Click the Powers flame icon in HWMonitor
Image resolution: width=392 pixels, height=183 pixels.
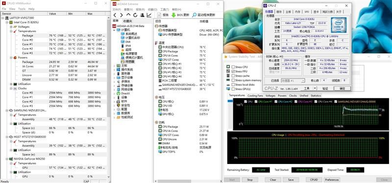click(x=15, y=58)
